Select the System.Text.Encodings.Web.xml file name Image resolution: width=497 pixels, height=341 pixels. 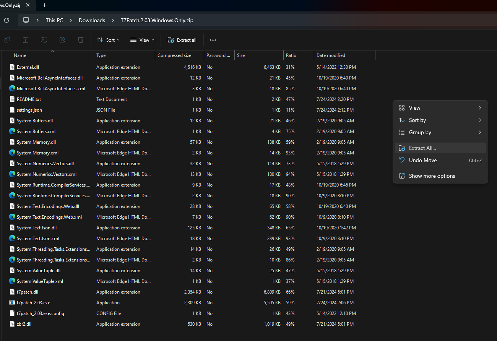(x=49, y=217)
